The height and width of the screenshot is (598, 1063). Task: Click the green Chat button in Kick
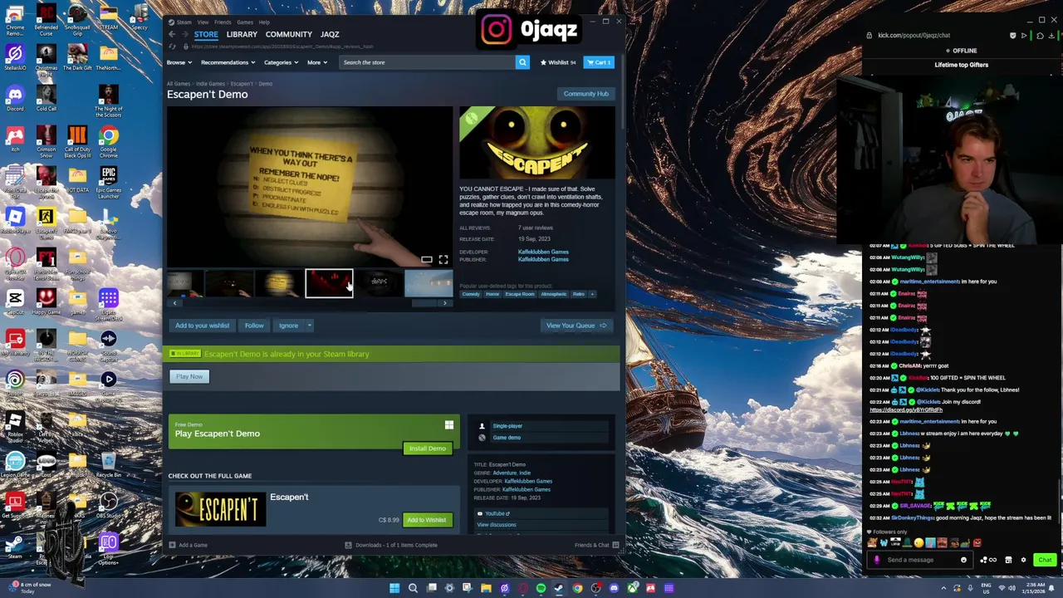tap(1046, 560)
